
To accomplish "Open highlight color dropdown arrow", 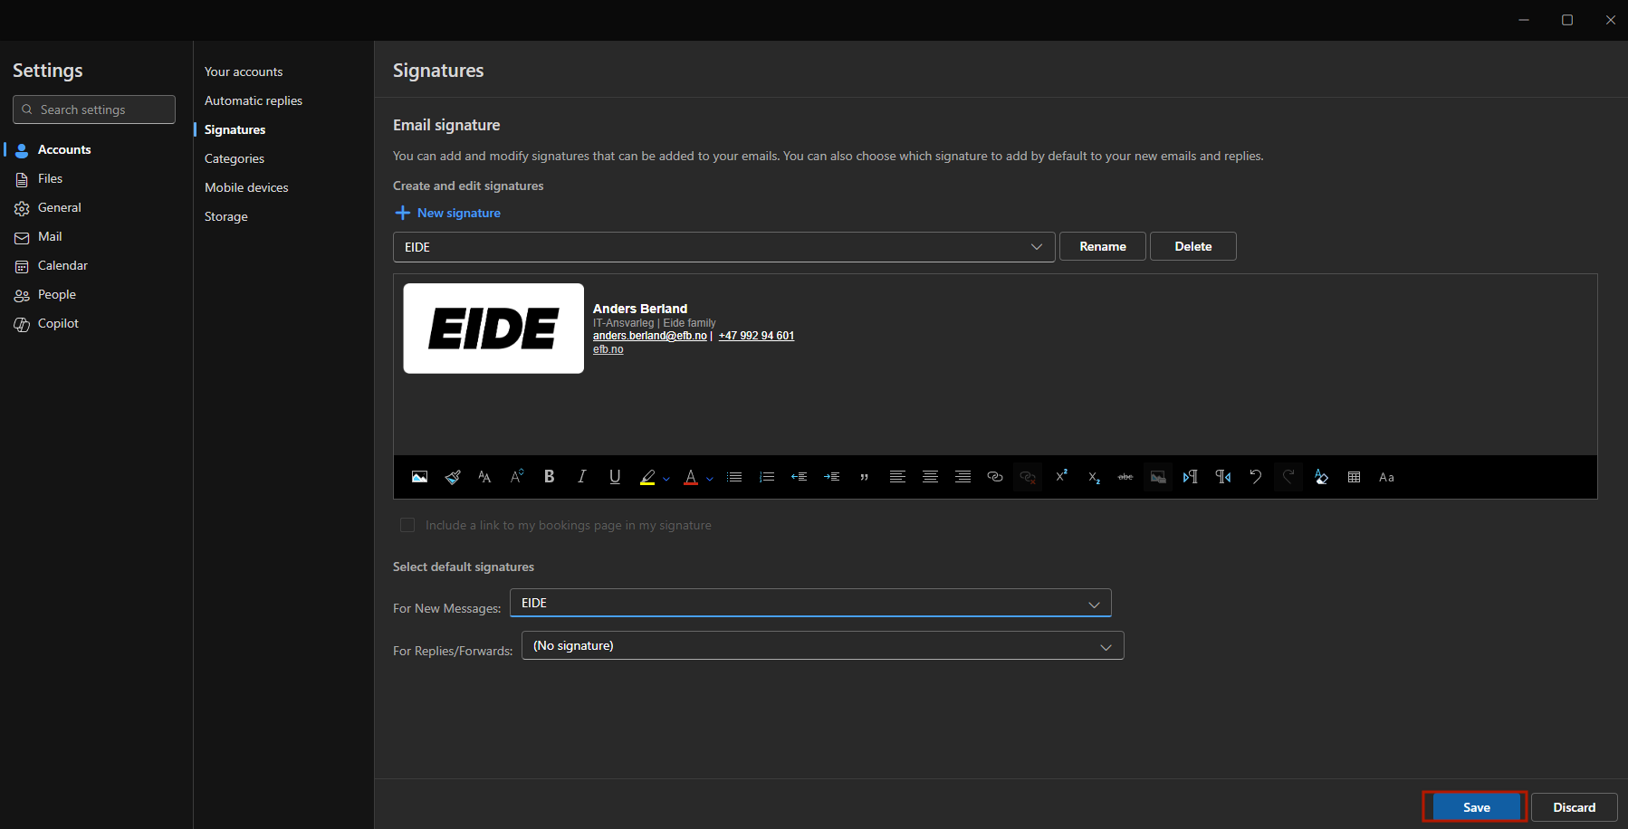I will click(x=666, y=479).
